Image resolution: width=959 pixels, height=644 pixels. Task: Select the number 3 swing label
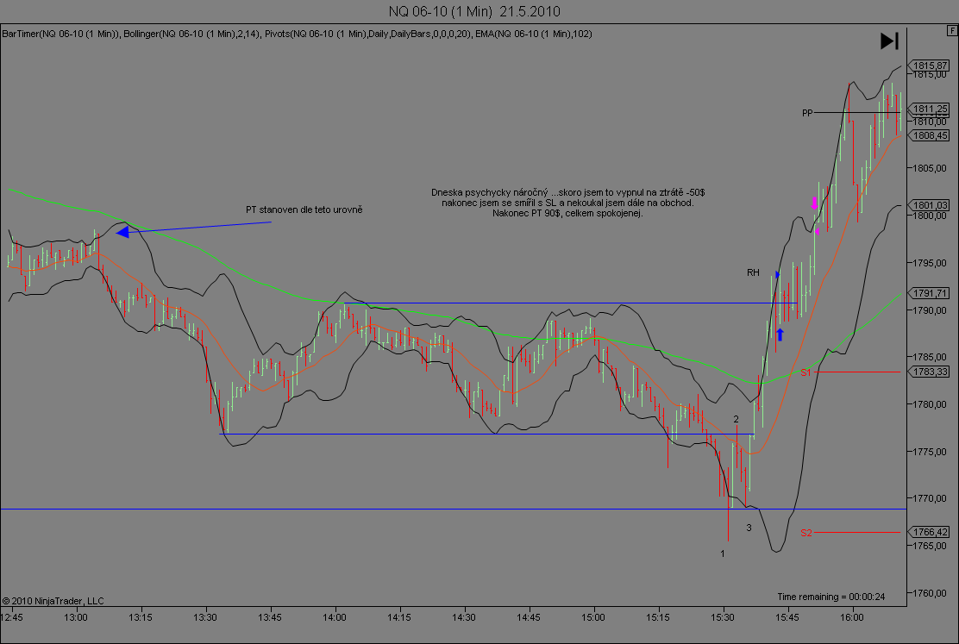pyautogui.click(x=749, y=528)
